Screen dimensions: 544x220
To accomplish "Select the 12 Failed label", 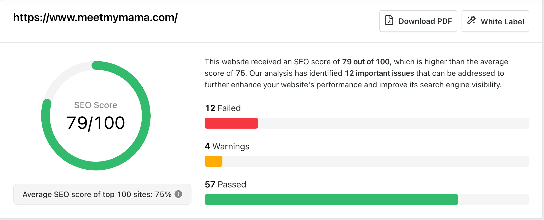I will point(223,108).
